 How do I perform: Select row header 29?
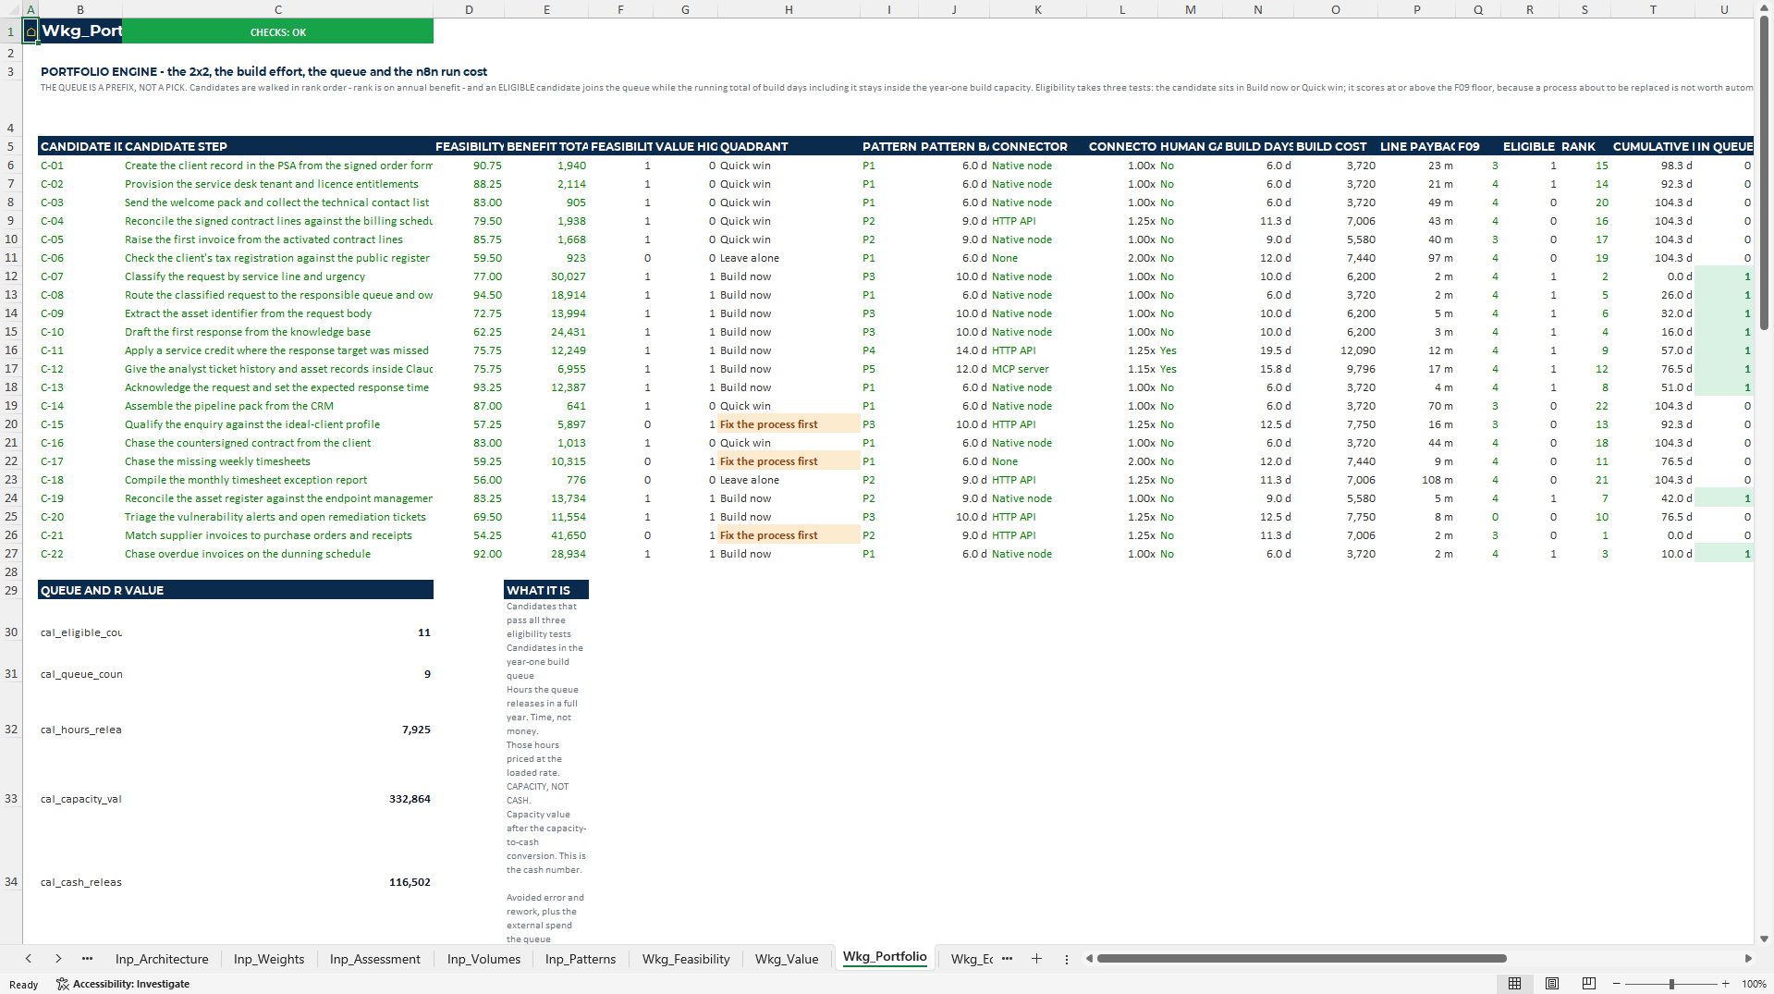[x=11, y=590]
